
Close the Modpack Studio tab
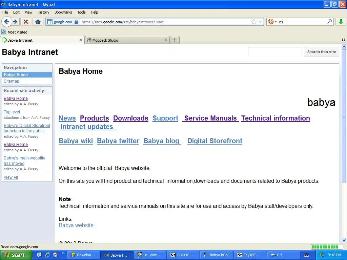(x=165, y=40)
